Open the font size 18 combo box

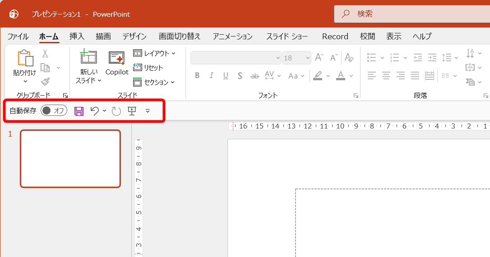[x=296, y=58]
